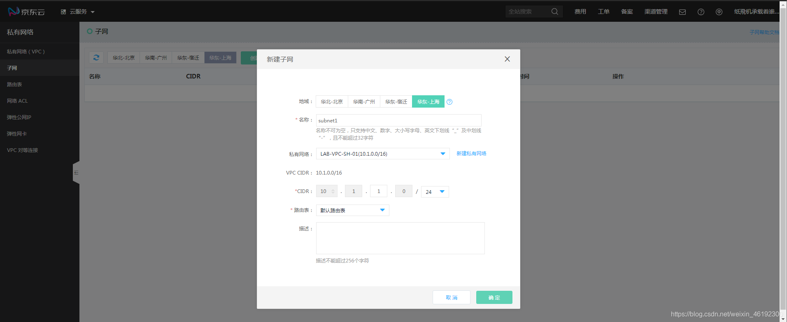Image resolution: width=787 pixels, height=322 pixels.
Task: Click the region help icon in dialog
Action: tap(449, 102)
